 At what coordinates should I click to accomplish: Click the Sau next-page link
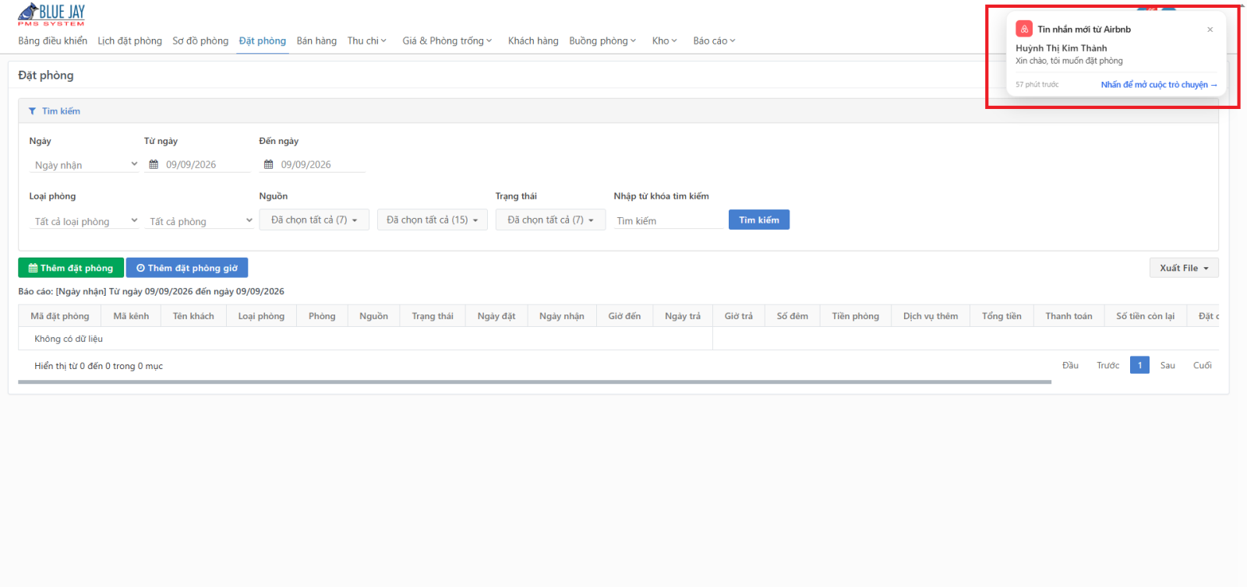pyautogui.click(x=1168, y=365)
